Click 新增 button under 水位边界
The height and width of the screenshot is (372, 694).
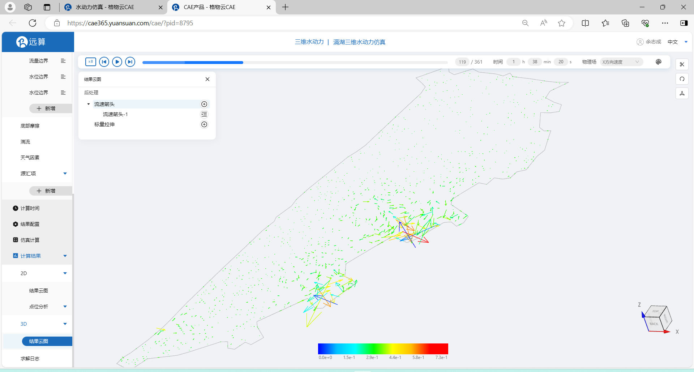coord(51,108)
